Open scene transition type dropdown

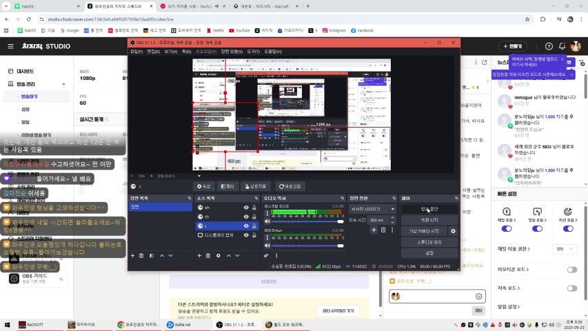click(372, 209)
